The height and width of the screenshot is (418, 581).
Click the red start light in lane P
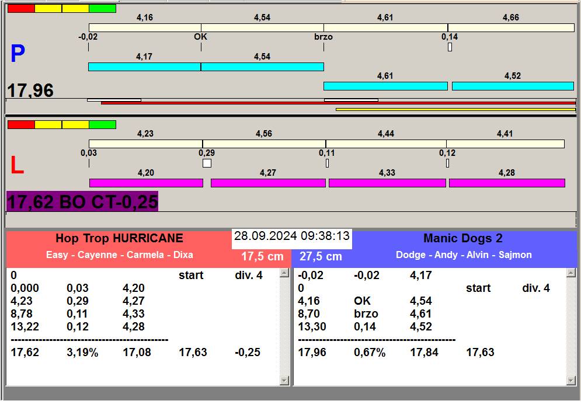(x=21, y=8)
